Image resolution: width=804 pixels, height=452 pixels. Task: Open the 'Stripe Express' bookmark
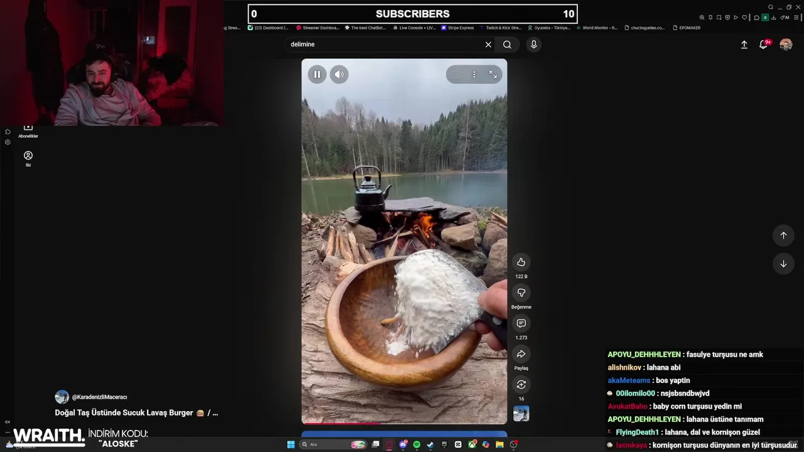tap(458, 28)
